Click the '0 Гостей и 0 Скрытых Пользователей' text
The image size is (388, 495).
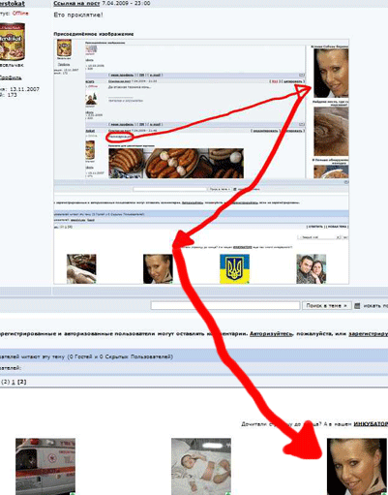click(x=120, y=356)
